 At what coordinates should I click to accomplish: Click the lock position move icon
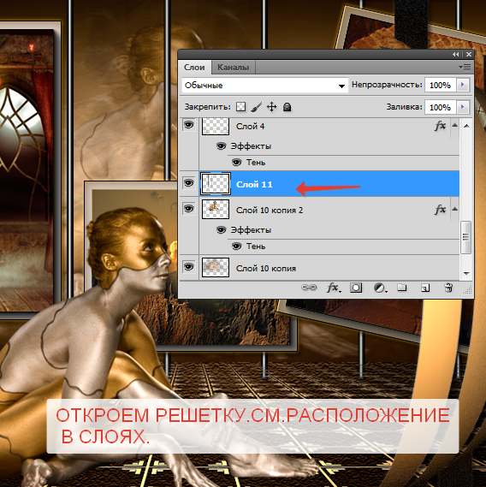pos(272,107)
